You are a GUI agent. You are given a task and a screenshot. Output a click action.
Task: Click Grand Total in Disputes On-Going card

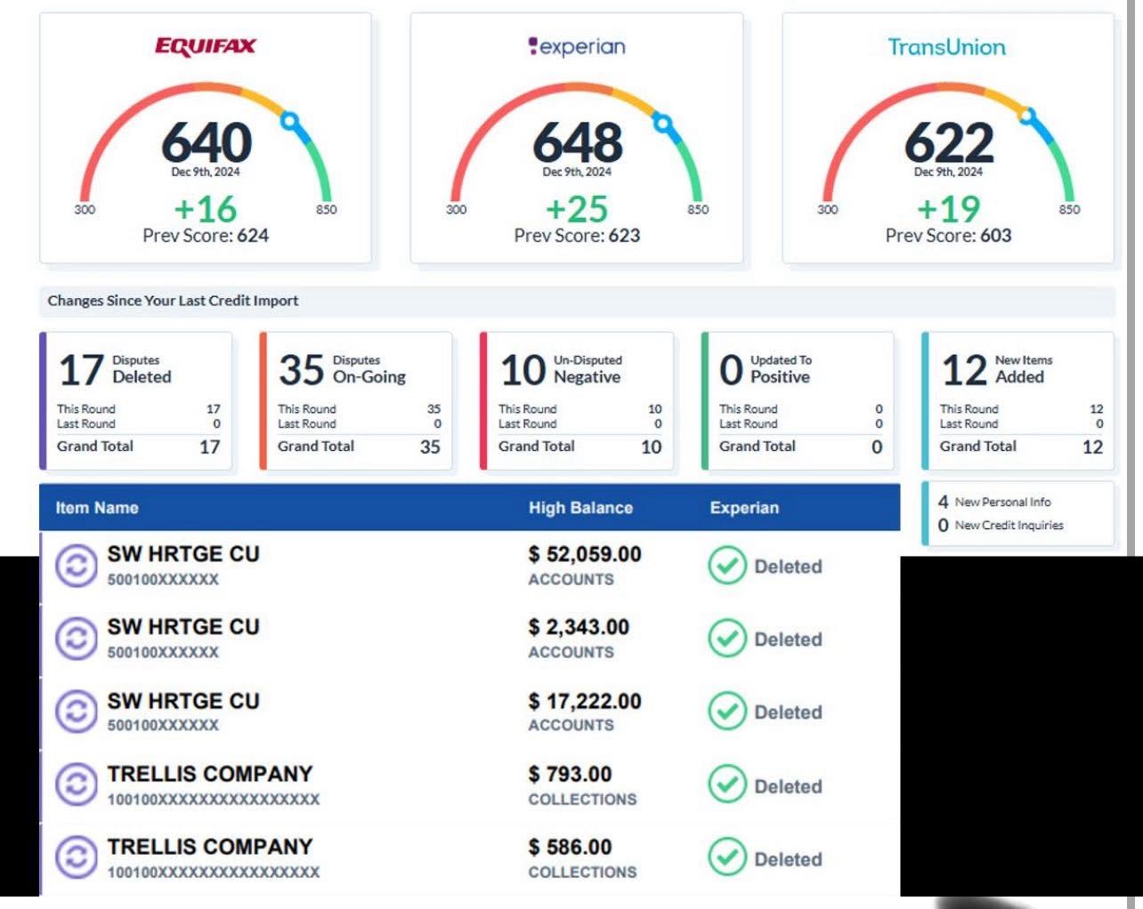click(316, 446)
